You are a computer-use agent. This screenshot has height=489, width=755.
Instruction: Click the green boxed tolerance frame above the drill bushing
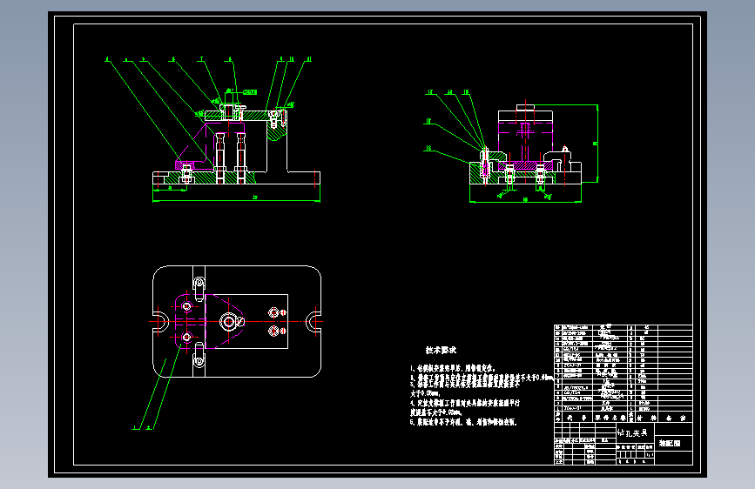(249, 92)
